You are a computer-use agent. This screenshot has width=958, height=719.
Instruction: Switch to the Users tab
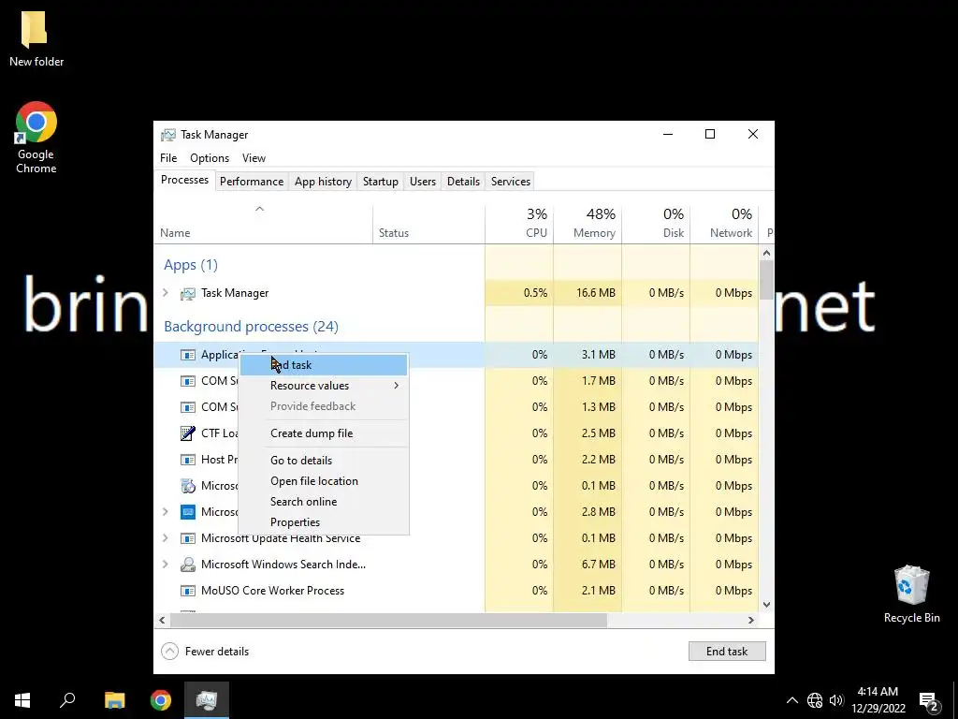tap(423, 182)
